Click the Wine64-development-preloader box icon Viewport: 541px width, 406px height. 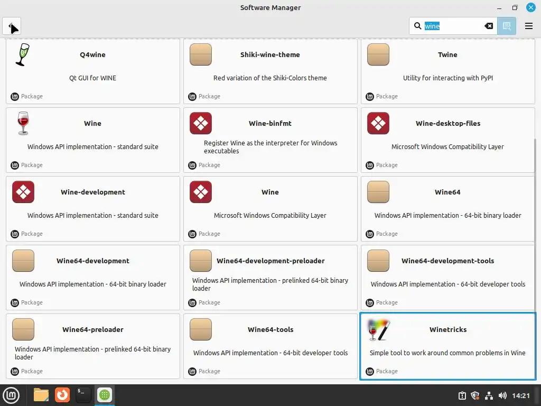pyautogui.click(x=200, y=261)
